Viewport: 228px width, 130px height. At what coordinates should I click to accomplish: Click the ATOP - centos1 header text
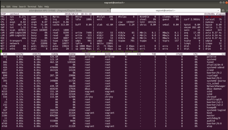click(x=10, y=14)
